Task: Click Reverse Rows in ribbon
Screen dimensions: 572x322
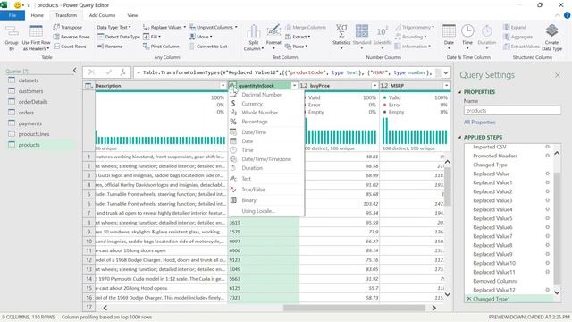Action: coord(71,37)
